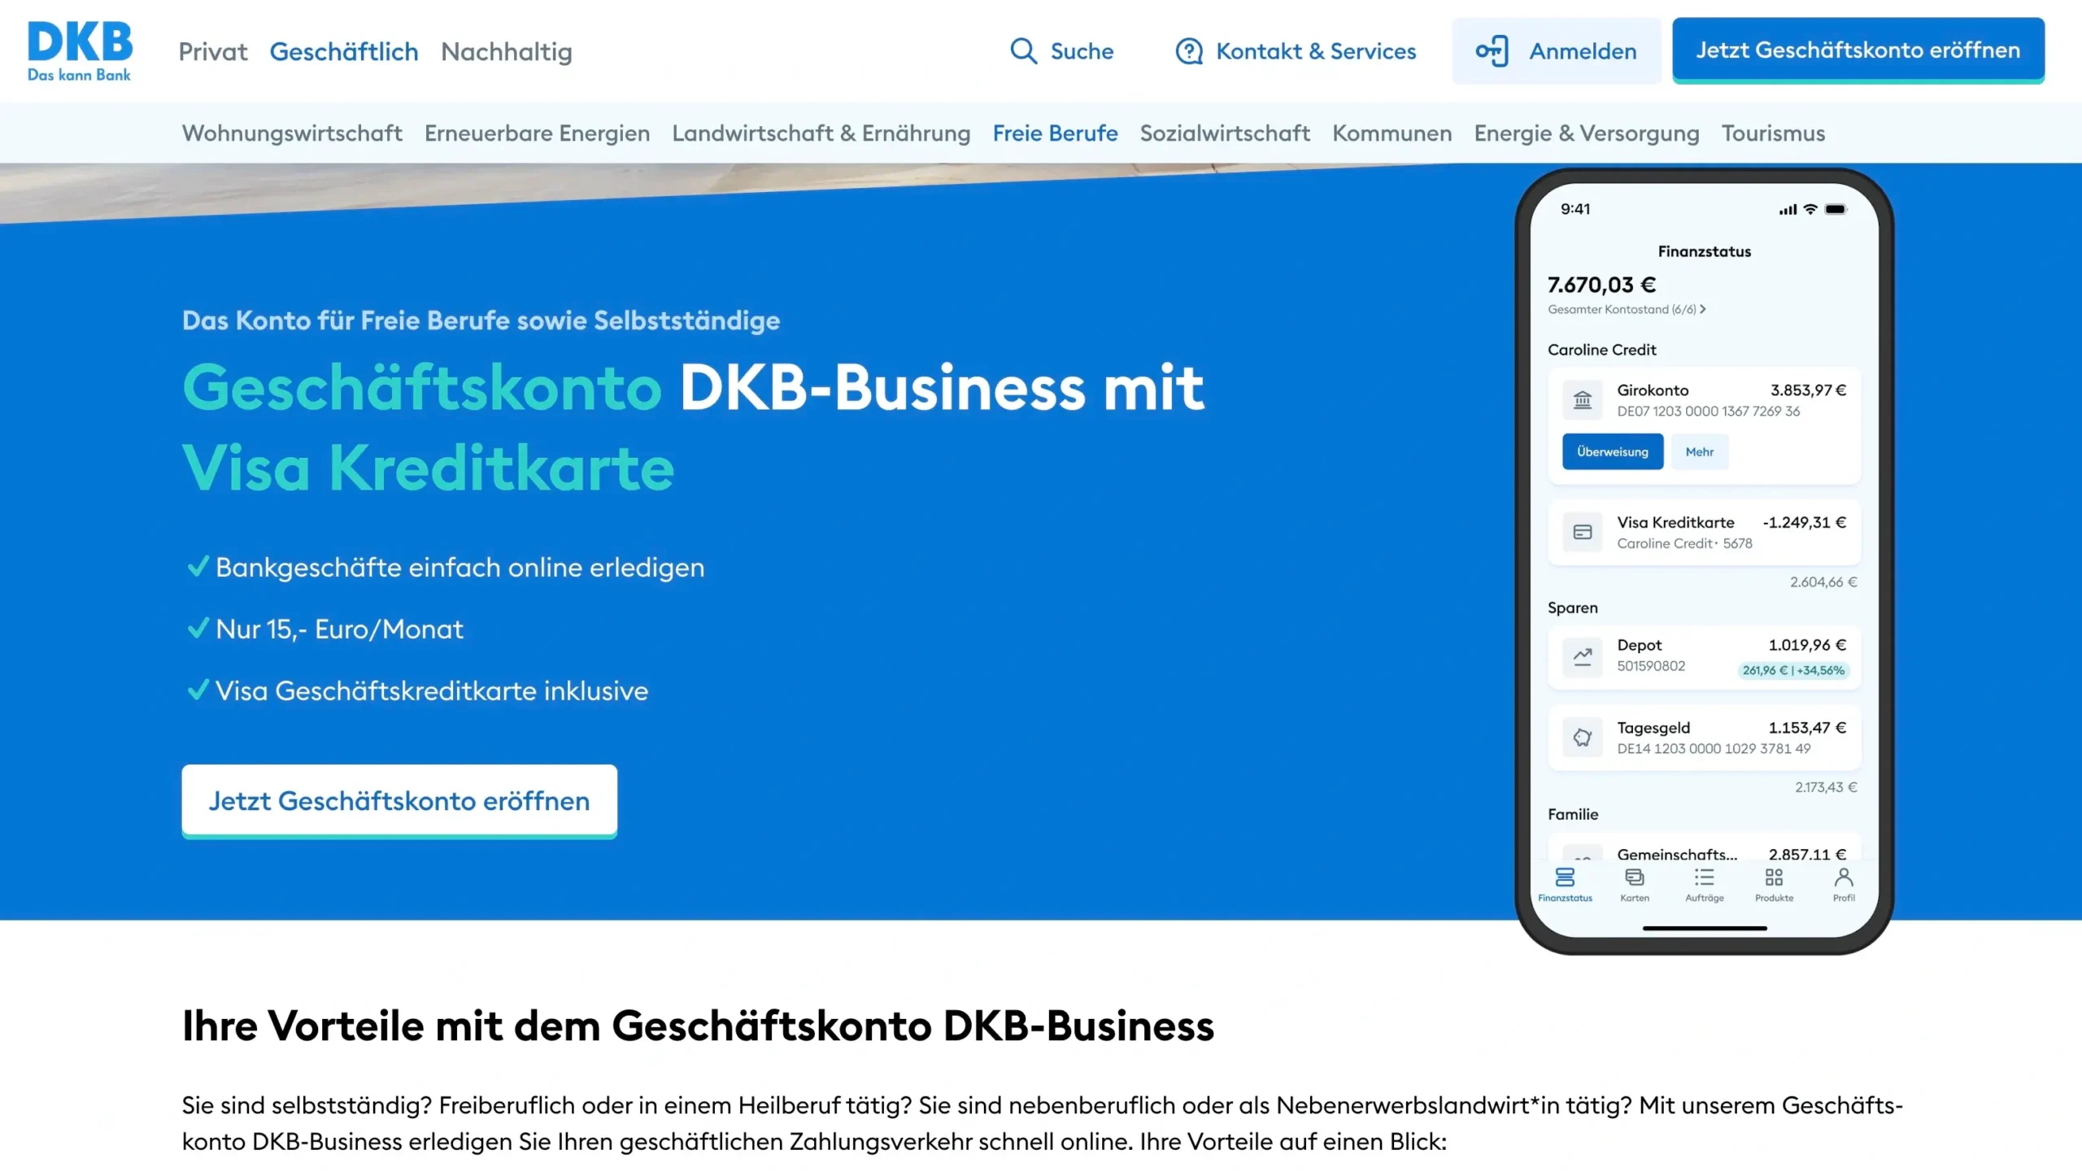
Task: Tap the Mehr button on phone
Action: [1700, 451]
